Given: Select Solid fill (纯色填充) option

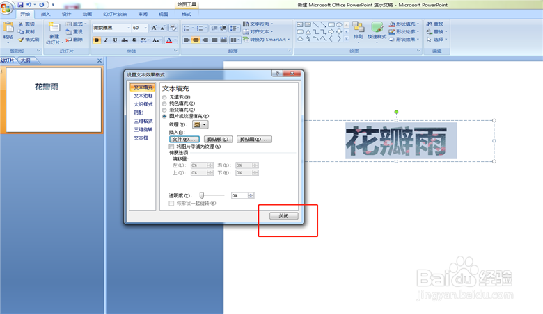Looking at the screenshot, I should coord(164,104).
